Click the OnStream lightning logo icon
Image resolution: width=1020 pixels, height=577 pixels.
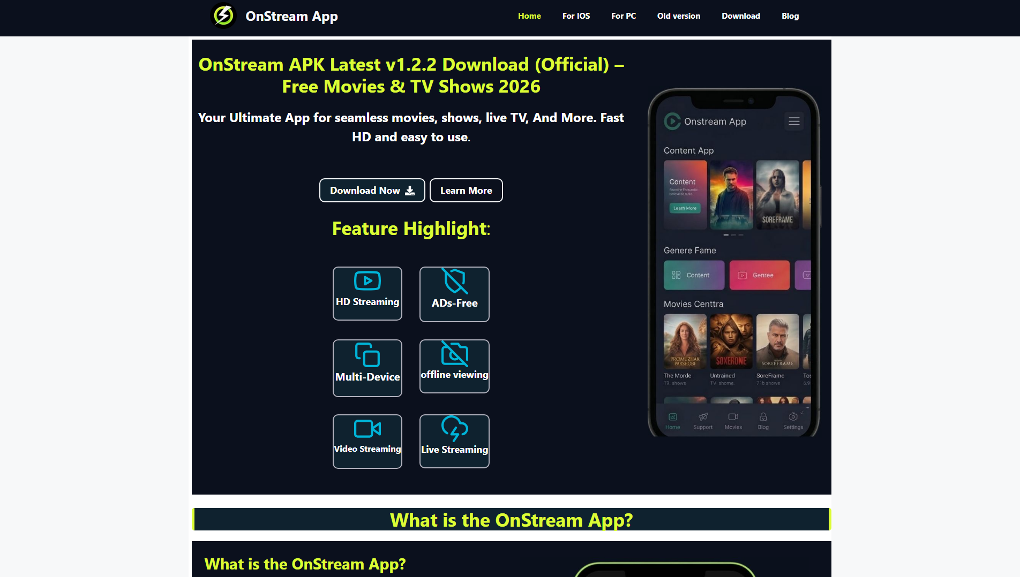[223, 16]
